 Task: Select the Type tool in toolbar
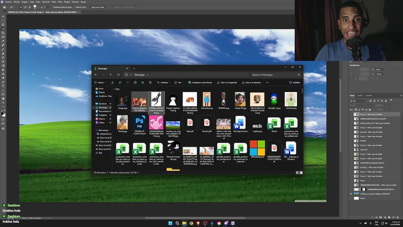pos(3,86)
